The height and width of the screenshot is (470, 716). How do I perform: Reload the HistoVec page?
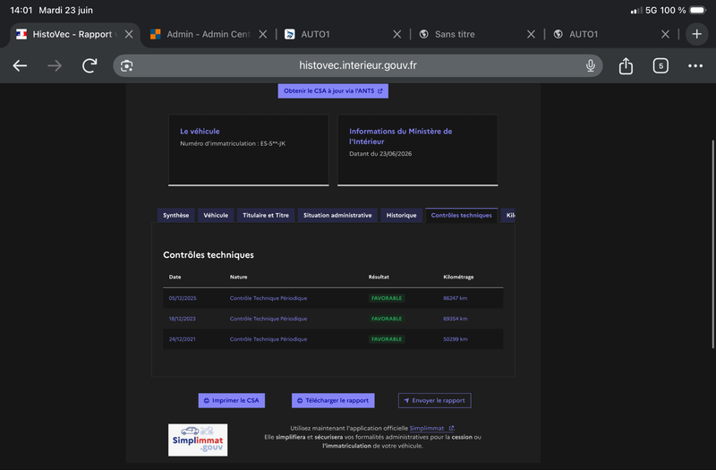89,65
